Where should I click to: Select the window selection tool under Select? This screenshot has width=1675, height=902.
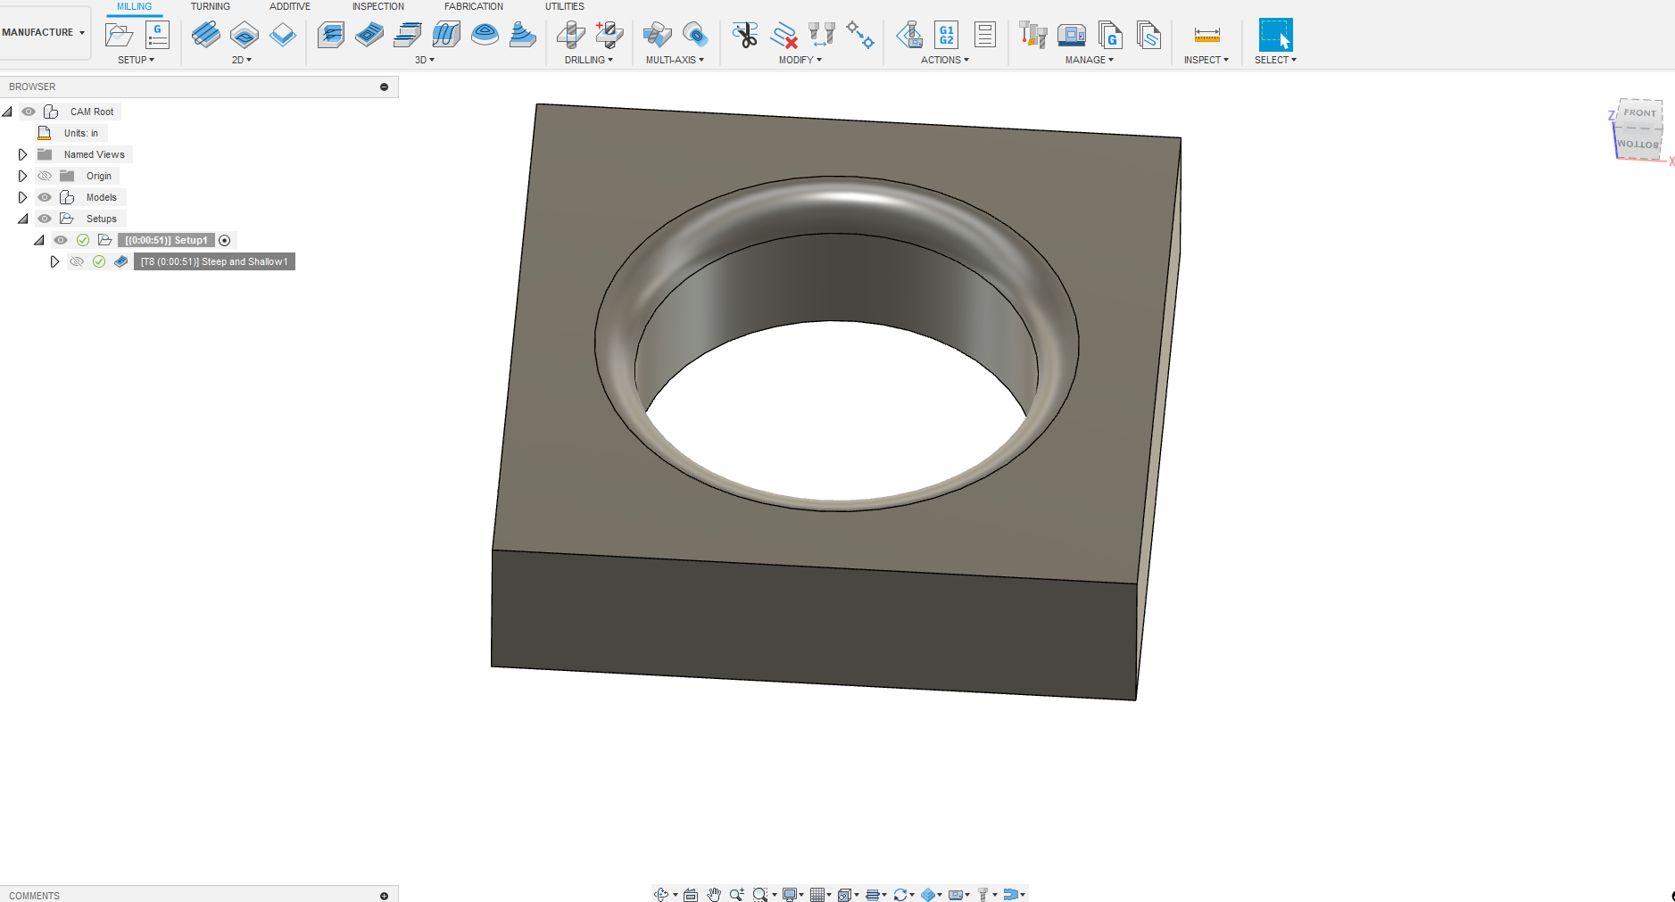click(x=1275, y=36)
